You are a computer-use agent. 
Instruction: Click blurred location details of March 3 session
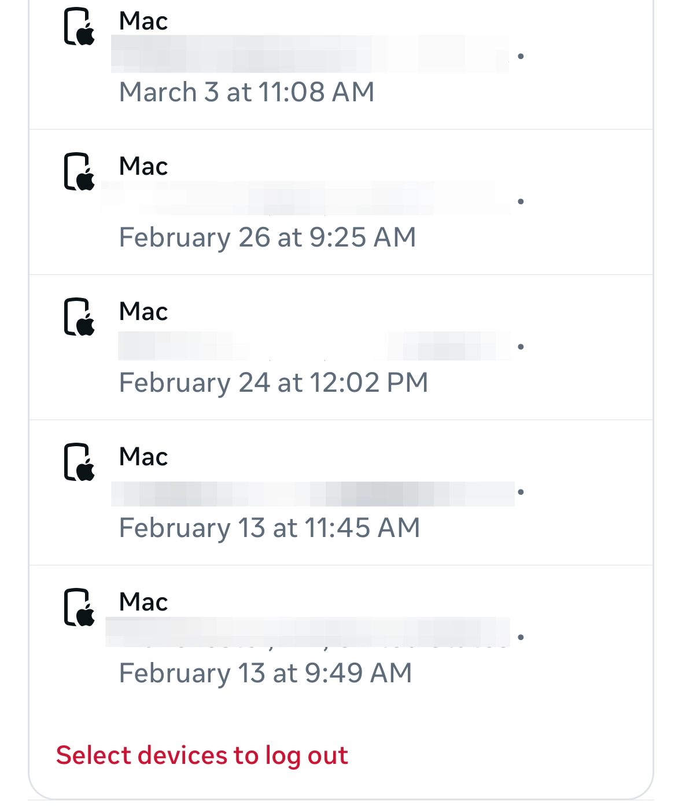(310, 54)
